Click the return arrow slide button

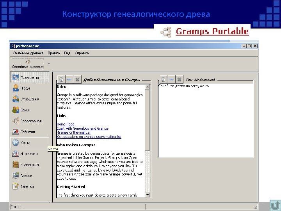coord(275,206)
